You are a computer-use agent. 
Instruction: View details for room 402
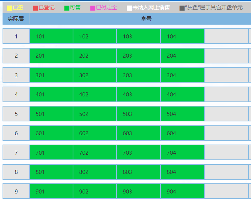[x=95, y=94]
